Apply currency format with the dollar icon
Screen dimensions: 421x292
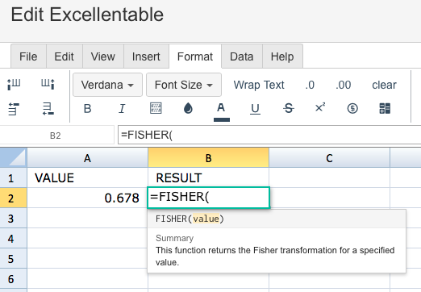[x=352, y=108]
